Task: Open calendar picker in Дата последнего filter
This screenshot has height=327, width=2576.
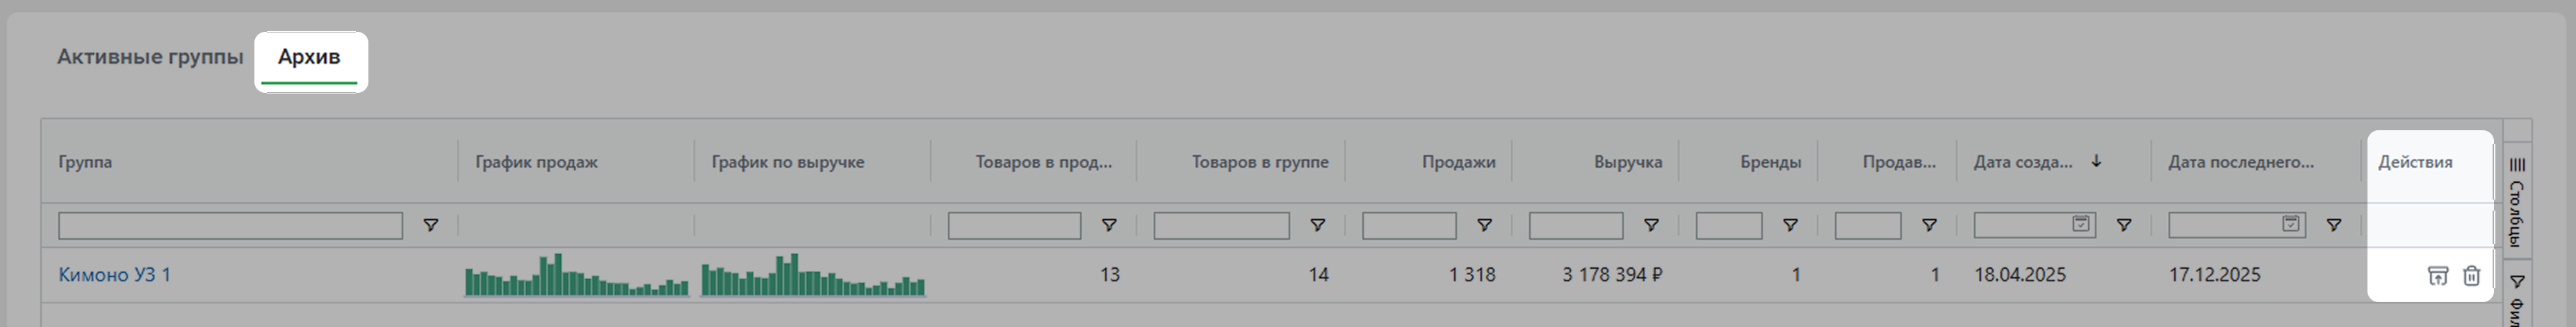Action: (x=2290, y=224)
